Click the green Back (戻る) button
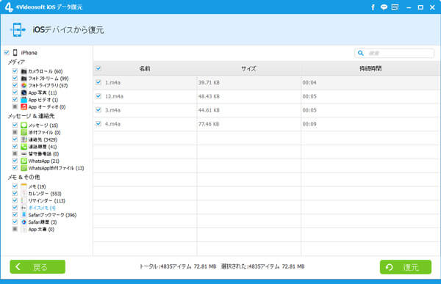This screenshot has height=284, width=441. 37,266
